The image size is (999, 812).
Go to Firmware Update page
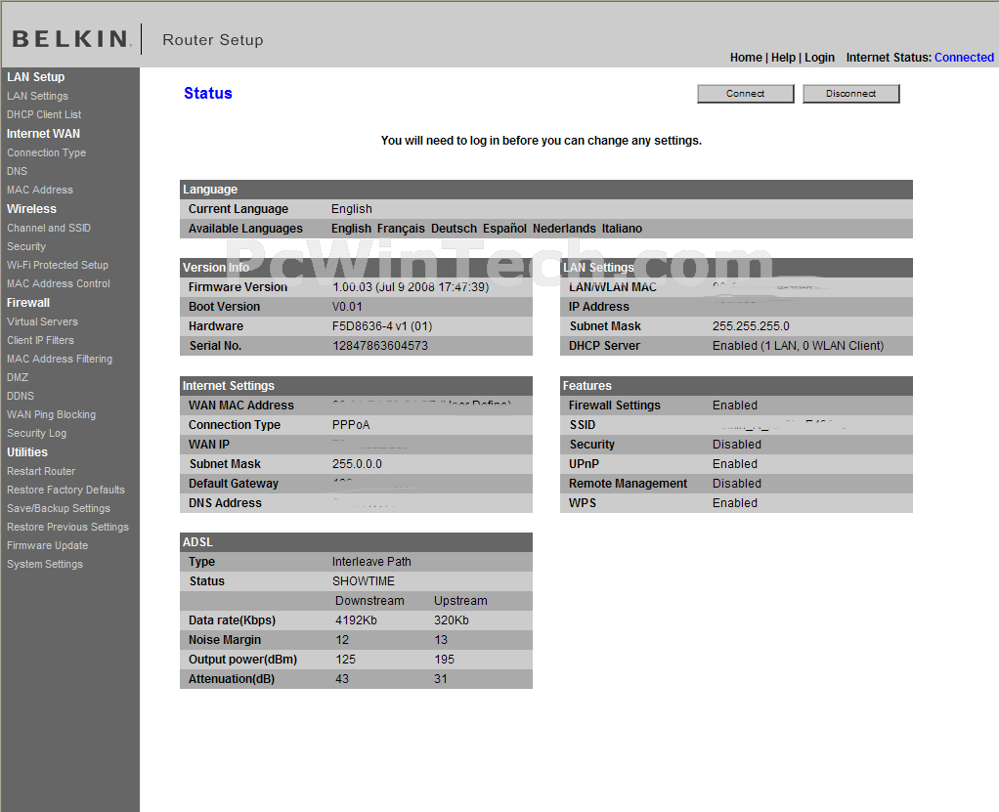tap(47, 545)
